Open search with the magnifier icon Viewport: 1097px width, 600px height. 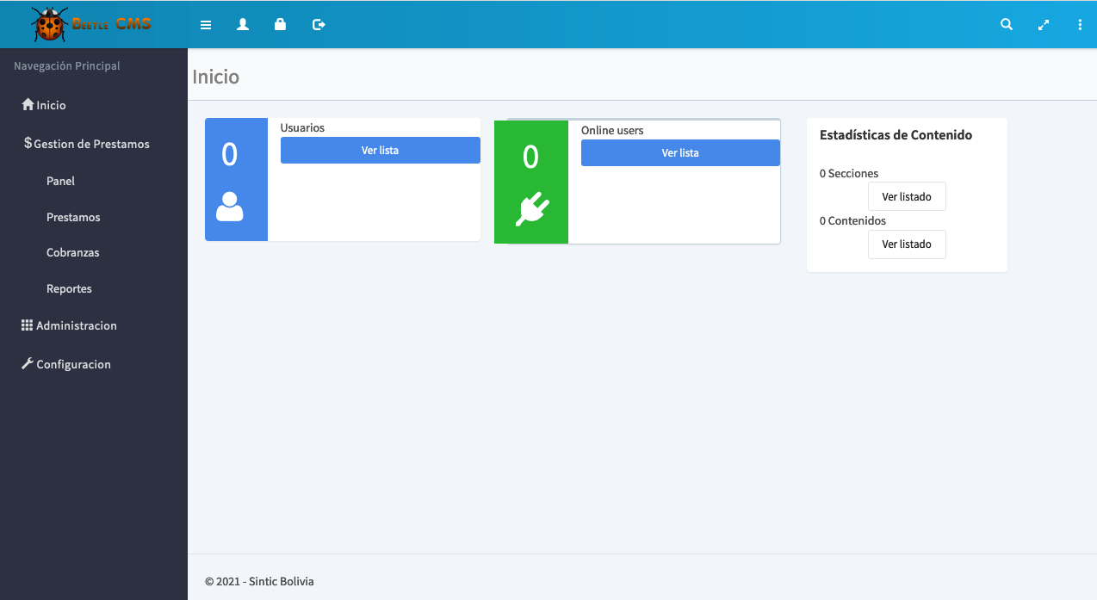(x=1006, y=25)
